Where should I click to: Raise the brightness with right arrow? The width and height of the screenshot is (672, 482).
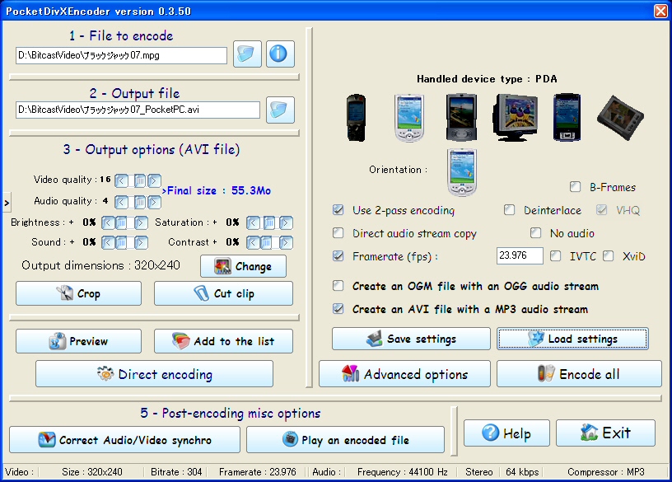(141, 222)
